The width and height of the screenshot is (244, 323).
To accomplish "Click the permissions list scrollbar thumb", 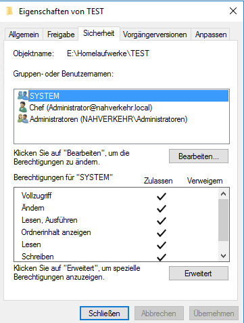I will 223,220.
